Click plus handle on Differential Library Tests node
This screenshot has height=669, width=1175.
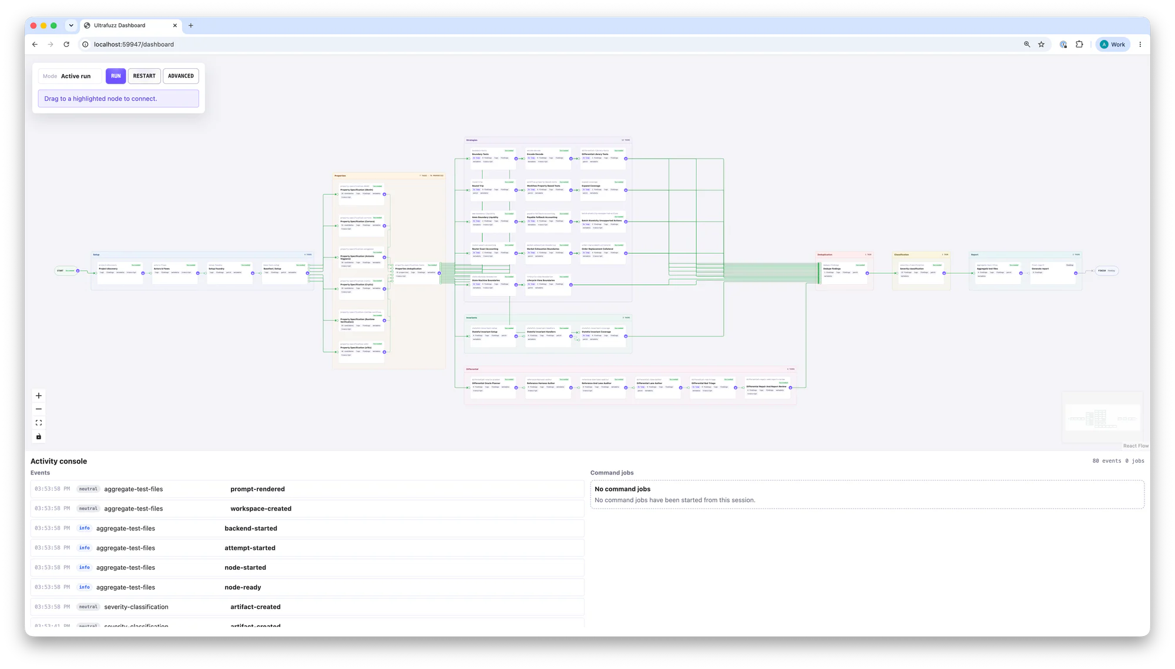pyautogui.click(x=626, y=159)
